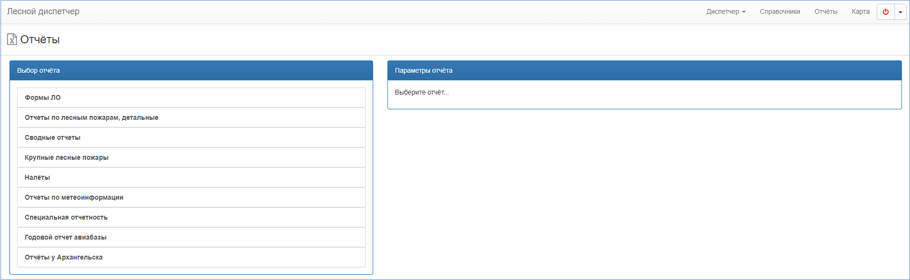The image size is (910, 280).
Task: Click the Лесной диспетчер brand link
Action: pyautogui.click(x=43, y=12)
